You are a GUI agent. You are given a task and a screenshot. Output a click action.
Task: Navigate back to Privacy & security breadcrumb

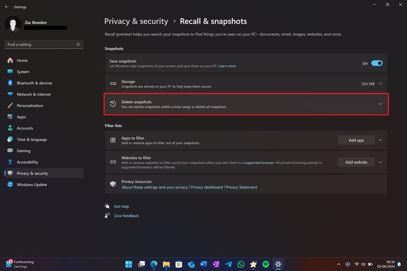pos(136,21)
